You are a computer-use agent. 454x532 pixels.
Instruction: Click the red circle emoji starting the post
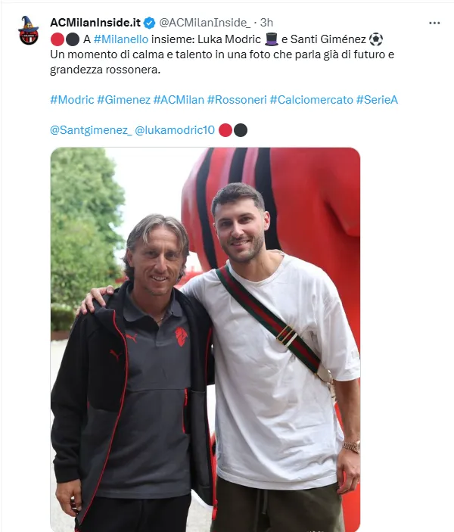click(x=58, y=39)
